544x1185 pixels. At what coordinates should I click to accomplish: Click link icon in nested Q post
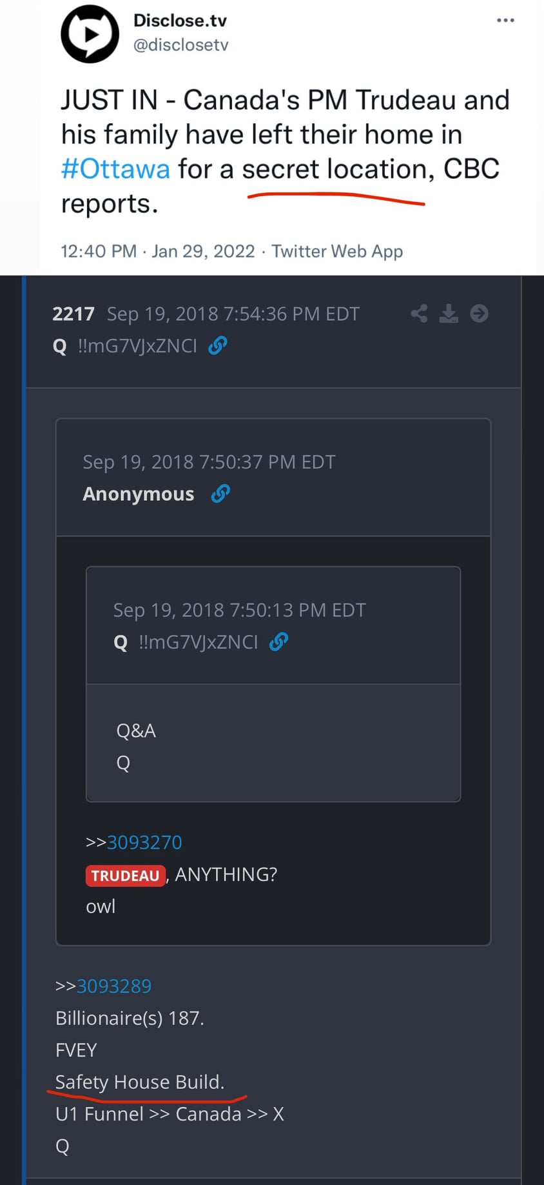(x=278, y=642)
